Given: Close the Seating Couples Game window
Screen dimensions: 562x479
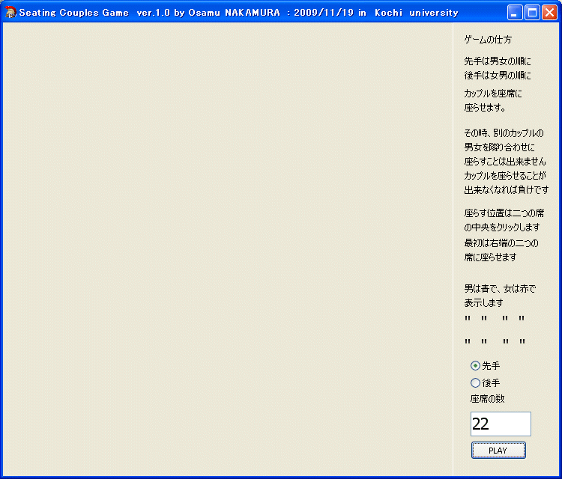Looking at the screenshot, I should pos(549,13).
